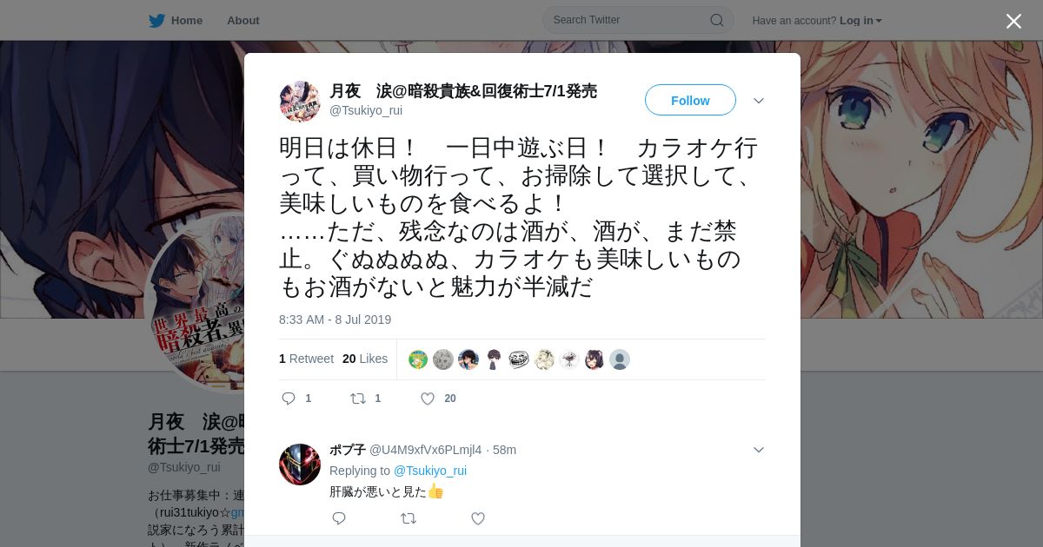Retweet ポプ子's reply
The height and width of the screenshot is (547, 1043).
click(x=408, y=518)
